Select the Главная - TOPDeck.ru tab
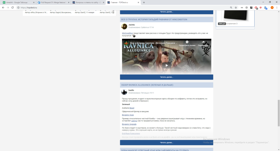The width and height of the screenshot is (280, 151). 123,3
